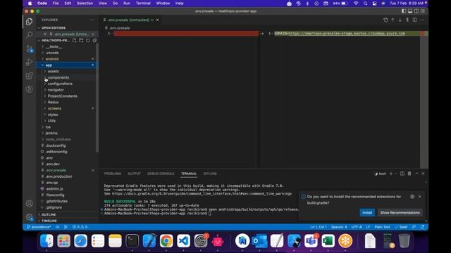Click the open file icon in diff toolbar
The height and width of the screenshot is (253, 451).
tap(385, 20)
